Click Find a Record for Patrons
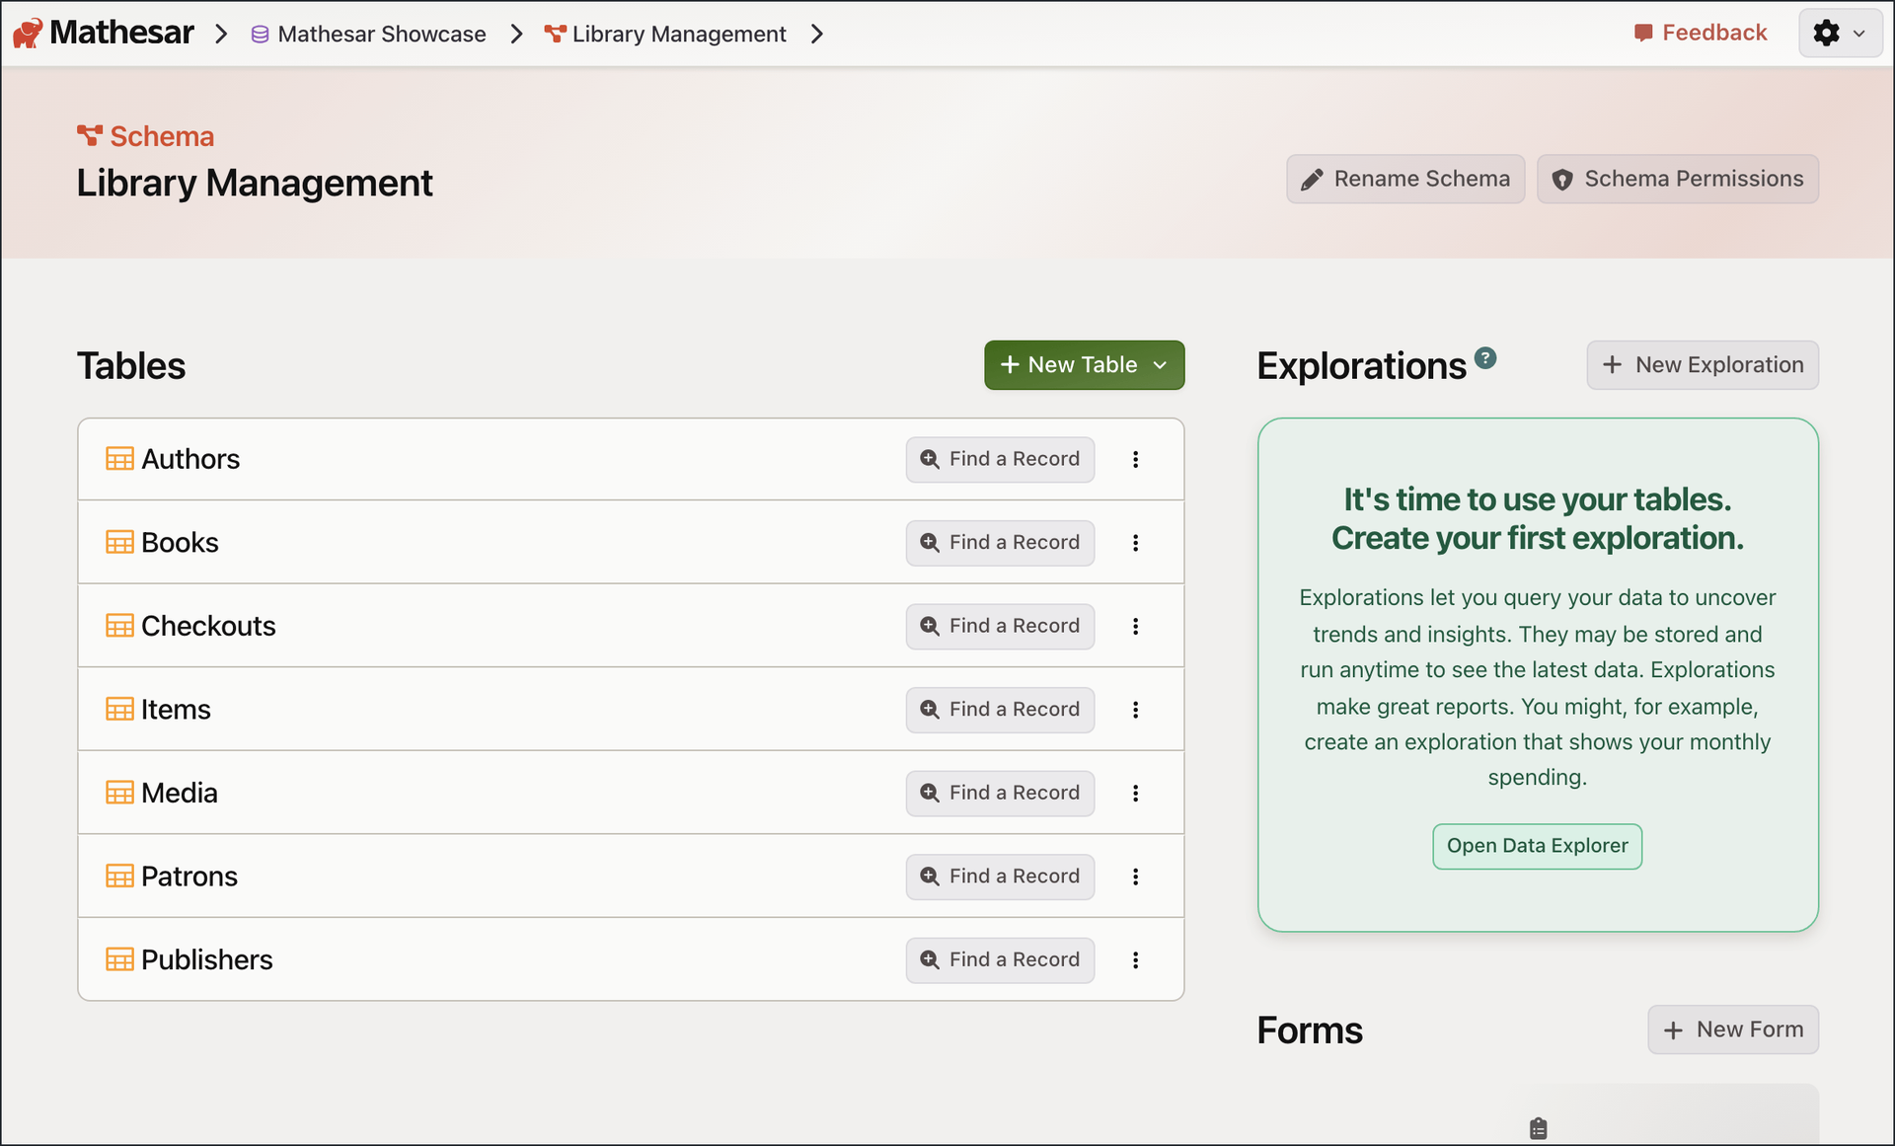The image size is (1895, 1146). [x=1000, y=877]
